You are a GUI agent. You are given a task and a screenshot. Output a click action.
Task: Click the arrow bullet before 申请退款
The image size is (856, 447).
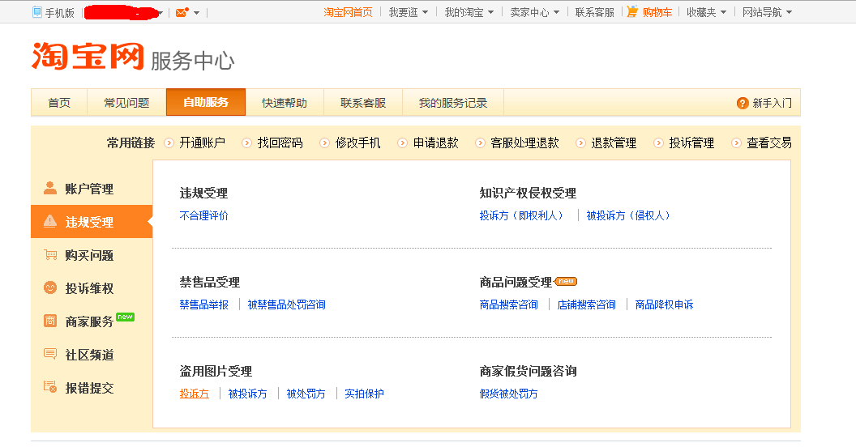402,143
